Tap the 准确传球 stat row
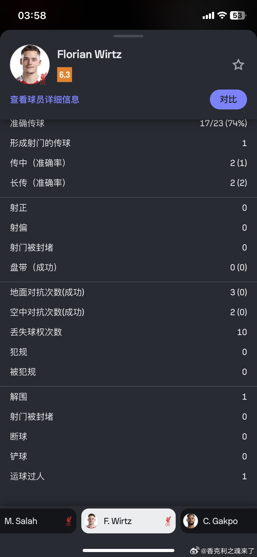Image resolution: width=257 pixels, height=557 pixels. point(128,123)
